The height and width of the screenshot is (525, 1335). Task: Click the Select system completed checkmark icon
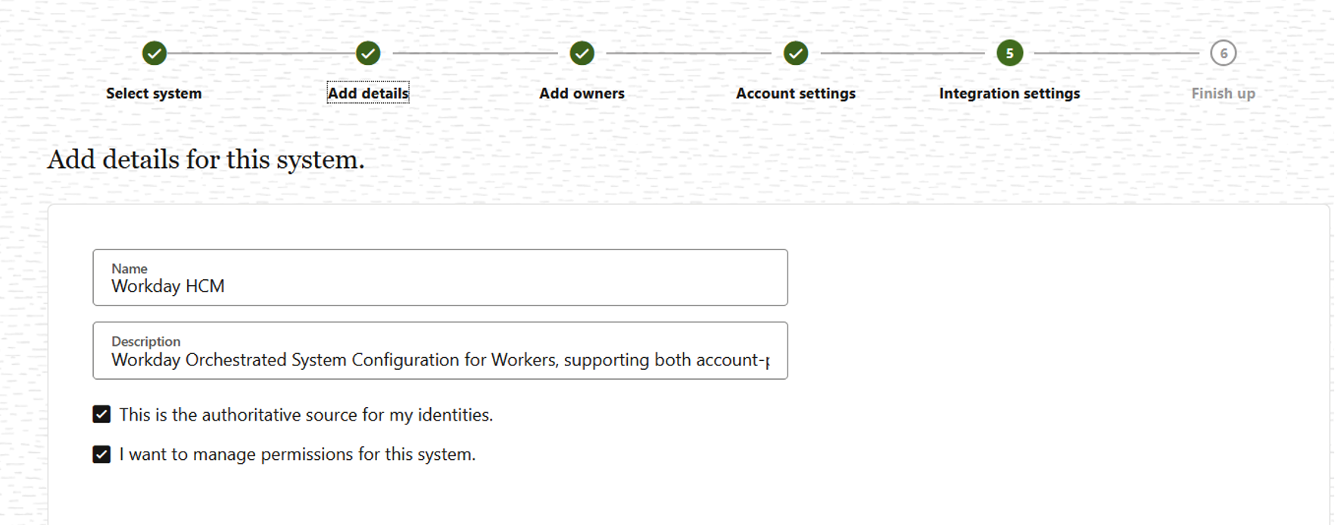[x=154, y=53]
